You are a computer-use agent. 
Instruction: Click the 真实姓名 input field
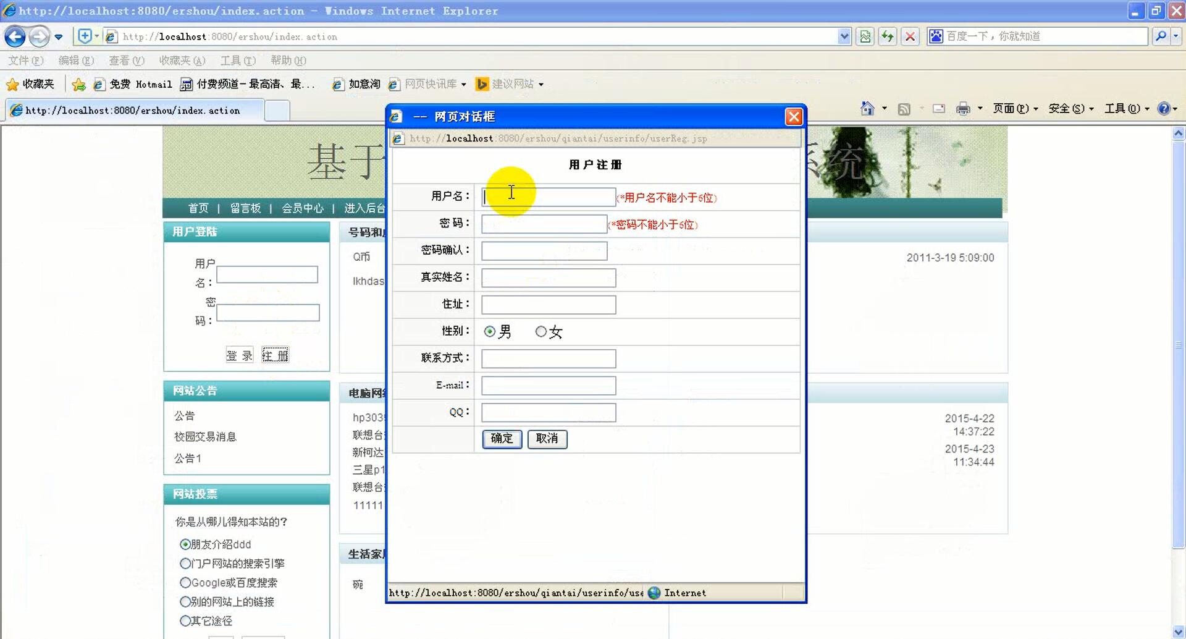pos(549,277)
